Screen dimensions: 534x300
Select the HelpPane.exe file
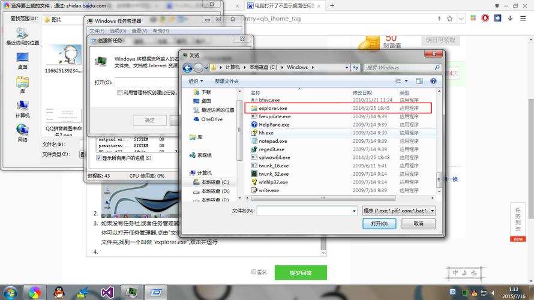[274, 125]
